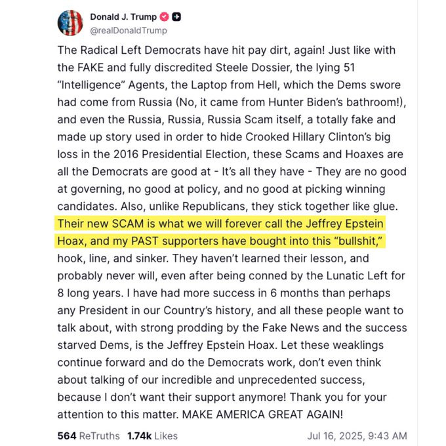The height and width of the screenshot is (446, 446).
Task: Open the Donald J. Trump display name
Action: [x=123, y=16]
